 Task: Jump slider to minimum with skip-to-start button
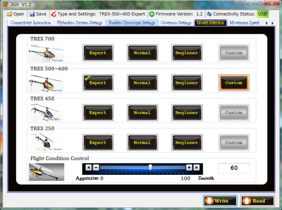(x=89, y=167)
